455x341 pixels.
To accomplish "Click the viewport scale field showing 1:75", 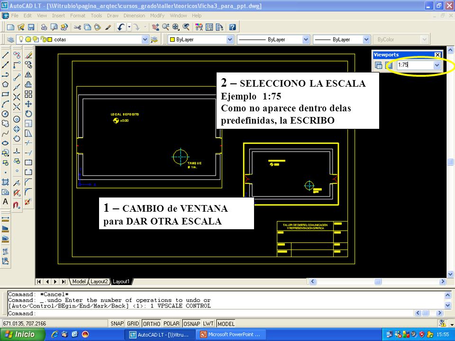I will point(415,65).
